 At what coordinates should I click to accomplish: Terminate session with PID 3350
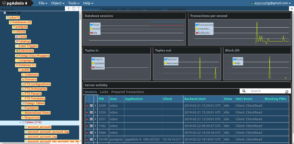click(x=87, y=112)
